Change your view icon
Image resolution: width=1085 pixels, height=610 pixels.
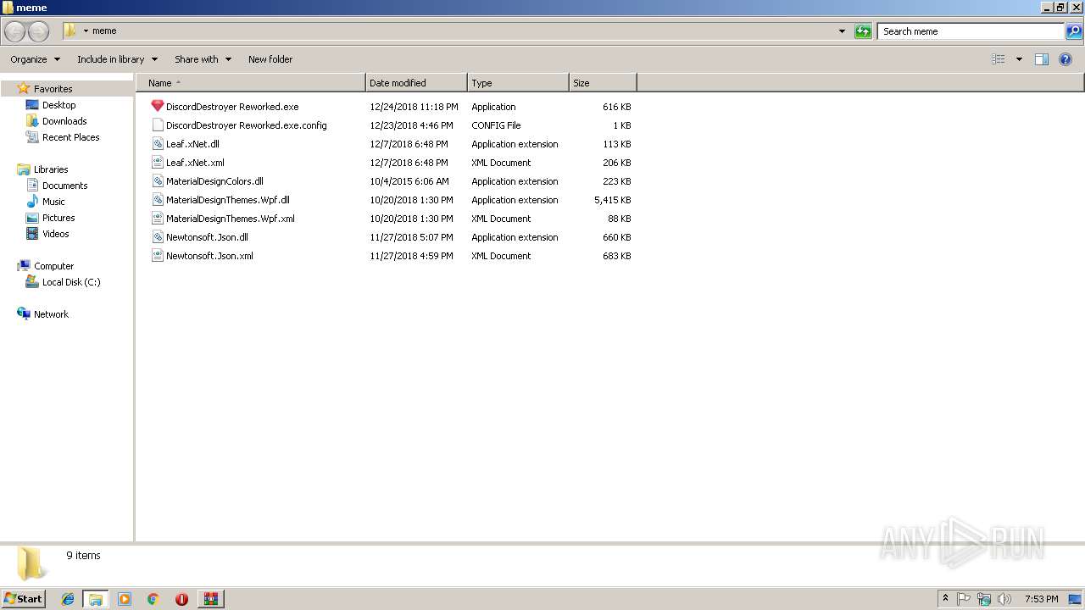[x=999, y=59]
